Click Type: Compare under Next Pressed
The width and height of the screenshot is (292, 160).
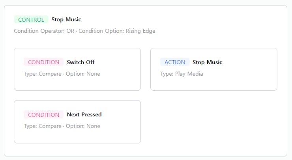coord(43,126)
